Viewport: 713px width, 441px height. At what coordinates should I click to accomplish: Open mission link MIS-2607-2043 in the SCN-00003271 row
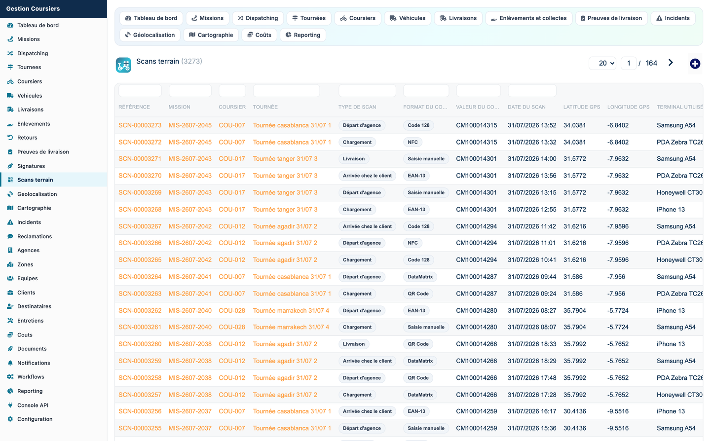[190, 159]
